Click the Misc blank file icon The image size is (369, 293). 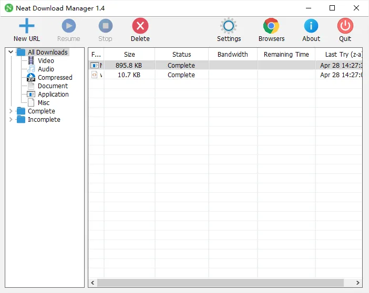(31, 102)
